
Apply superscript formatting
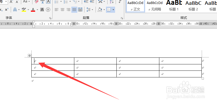click(x=7, y=10)
